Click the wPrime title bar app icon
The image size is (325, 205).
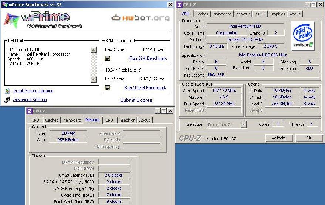[x=4, y=4]
